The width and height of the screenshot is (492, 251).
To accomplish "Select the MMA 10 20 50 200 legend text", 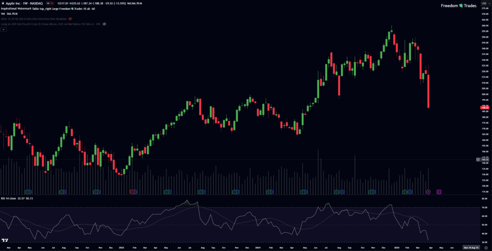I will tap(34, 19).
